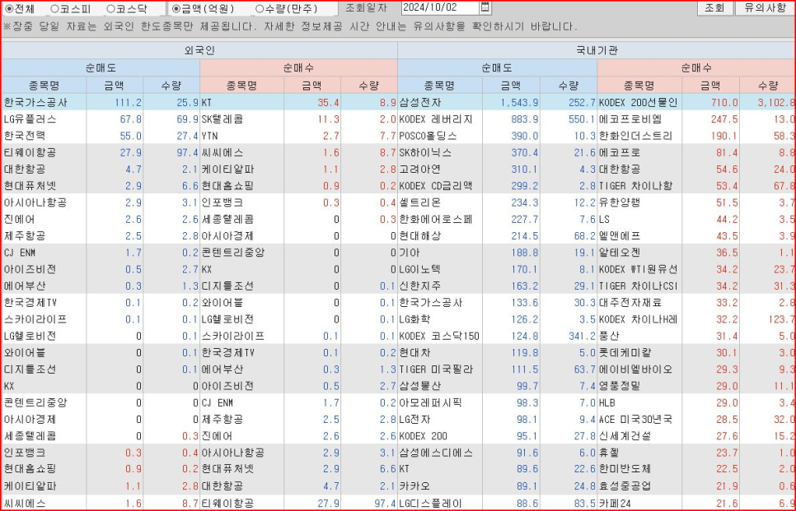Image resolution: width=796 pixels, height=511 pixels.
Task: Click 국내기관 순매도 header
Action: (497, 68)
